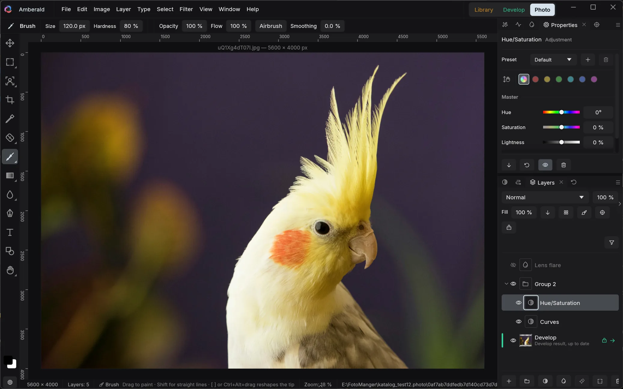Close the Layers panel tab

561,182
